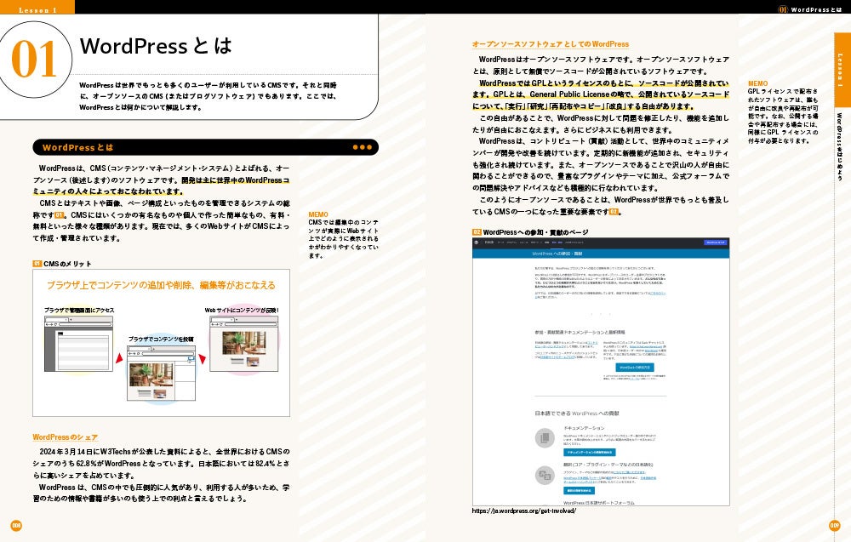Click the MEMO heading about GPL license
This screenshot has height=542, width=851.
point(757,83)
